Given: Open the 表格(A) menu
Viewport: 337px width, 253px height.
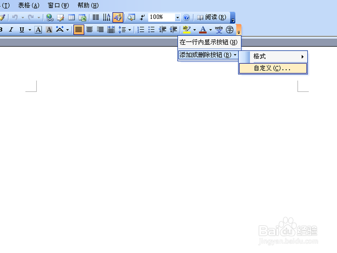Looking at the screenshot, I should 29,5.
